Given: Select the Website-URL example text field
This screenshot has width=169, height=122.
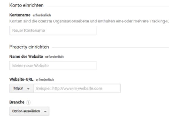Looking at the screenshot, I should click(77, 89).
